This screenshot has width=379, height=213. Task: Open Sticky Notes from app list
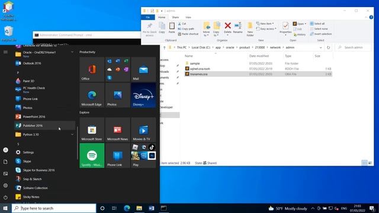click(45, 197)
